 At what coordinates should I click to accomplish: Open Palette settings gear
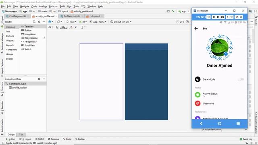39,22
